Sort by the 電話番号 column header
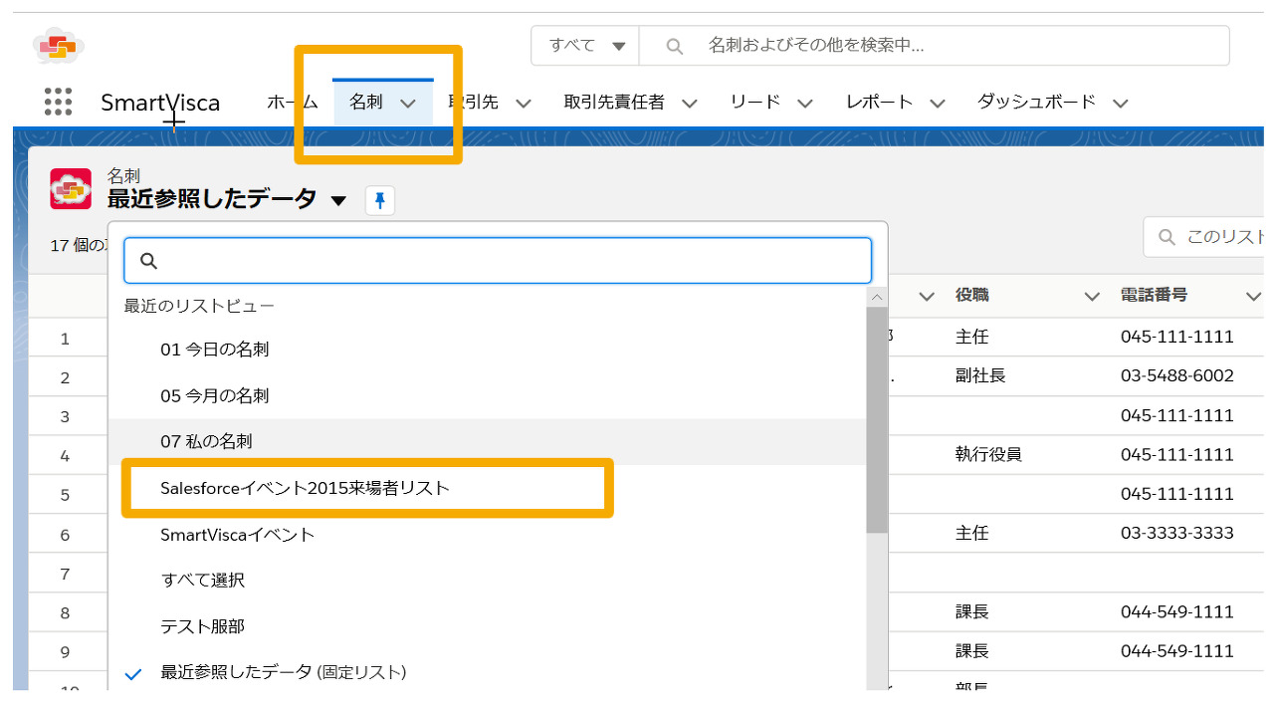 pyautogui.click(x=1154, y=296)
